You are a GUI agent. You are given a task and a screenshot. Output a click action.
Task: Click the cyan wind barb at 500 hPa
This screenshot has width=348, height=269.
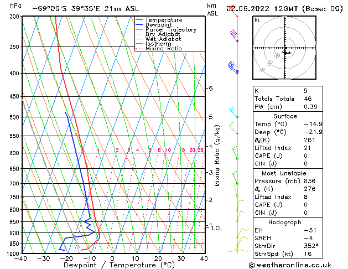tap(233, 112)
